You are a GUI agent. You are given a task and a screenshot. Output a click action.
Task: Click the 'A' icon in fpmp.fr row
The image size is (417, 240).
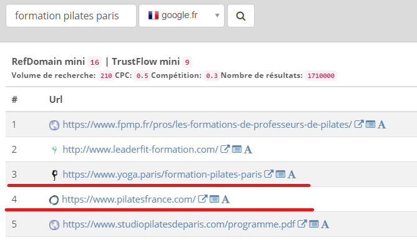(x=381, y=125)
